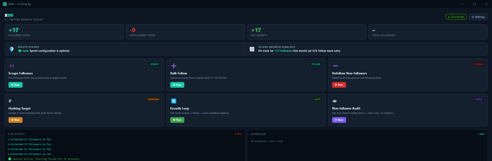Image resolution: width=492 pixels, height=161 pixels.
Task: Minimize the XDB window
Action: tap(463, 4)
